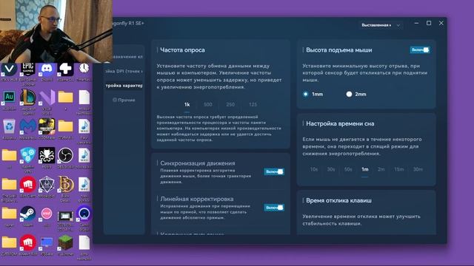474x266 pixels.
Task: Toggle the lift-off distance switch 'Высота подъема мыши'
Action: pos(420,50)
